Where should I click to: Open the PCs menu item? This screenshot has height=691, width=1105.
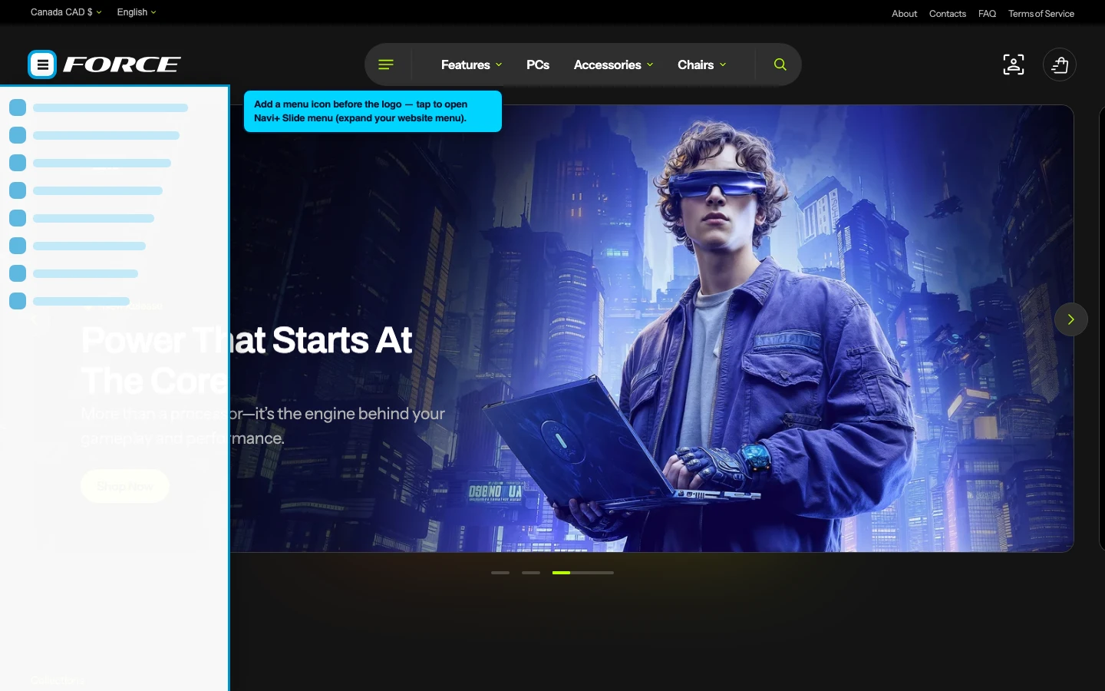coord(538,64)
